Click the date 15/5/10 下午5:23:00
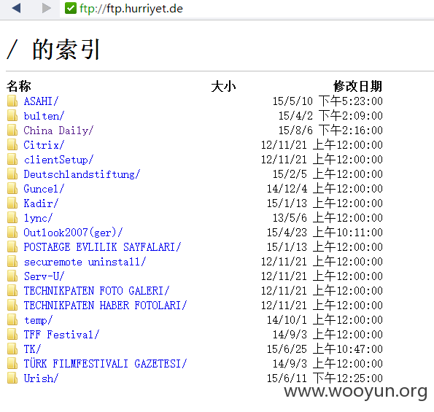Screen dimensions: 434x412 click(328, 101)
